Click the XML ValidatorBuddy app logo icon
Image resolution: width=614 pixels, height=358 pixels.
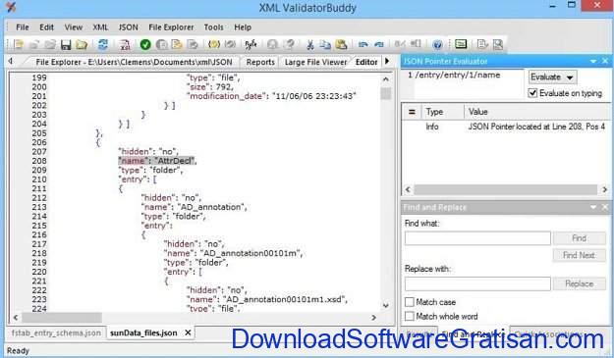point(11,7)
